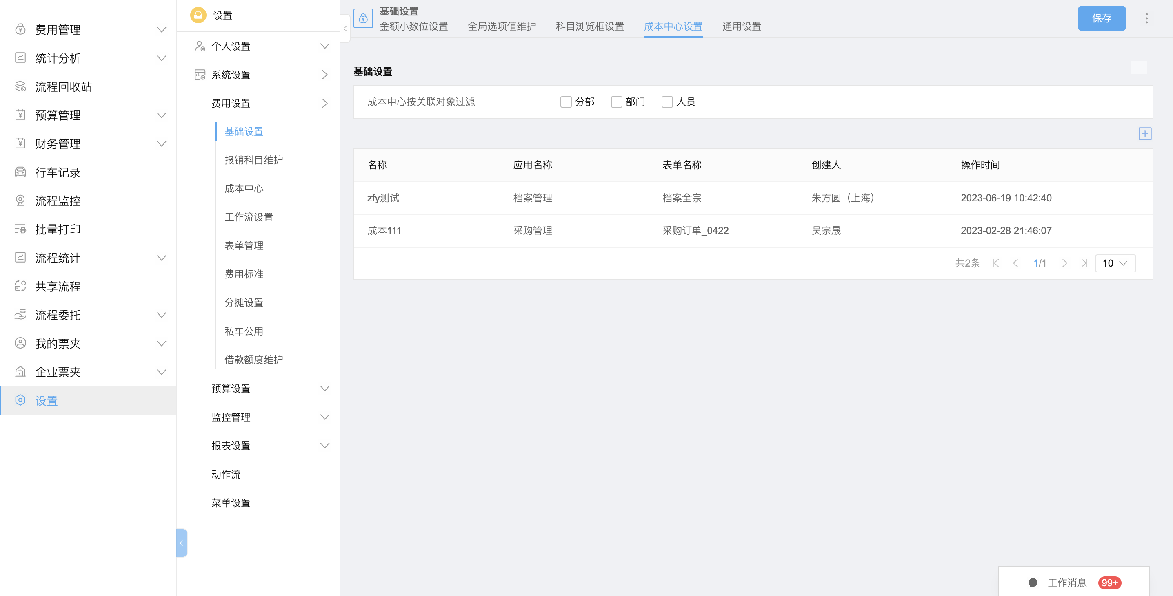Select the zfy测试 table row
This screenshot has height=596, width=1173.
[753, 198]
